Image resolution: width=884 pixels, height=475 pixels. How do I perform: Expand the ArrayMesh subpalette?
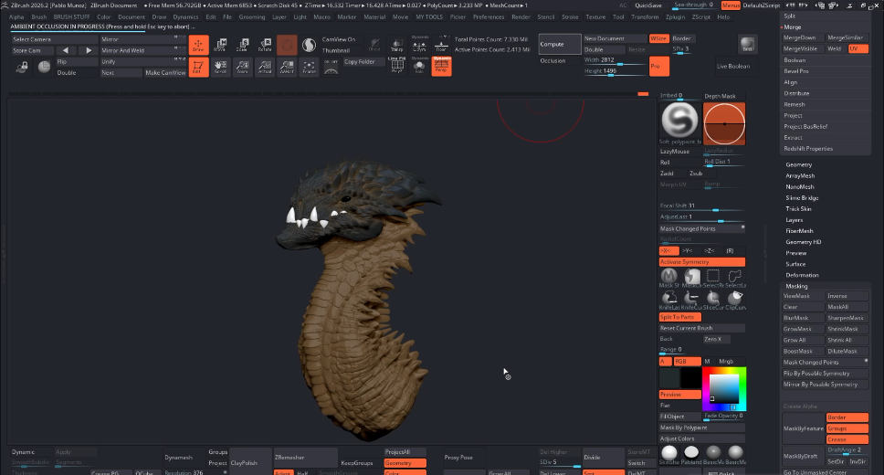(800, 176)
